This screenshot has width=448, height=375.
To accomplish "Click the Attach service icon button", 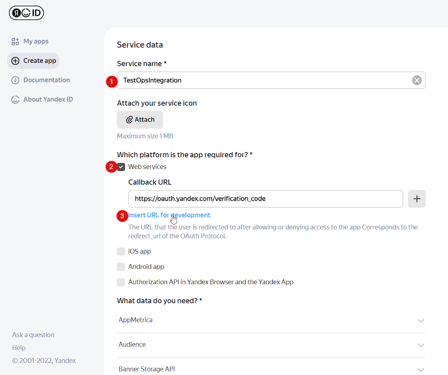I will pos(140,120).
